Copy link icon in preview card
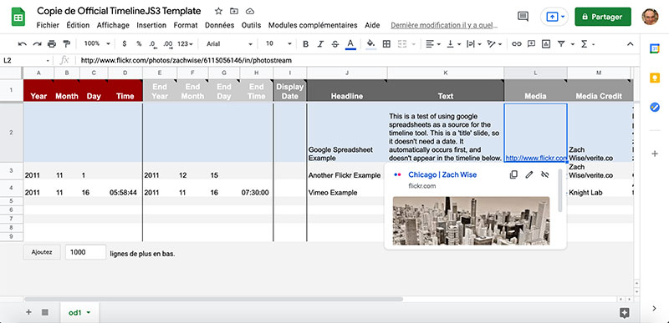The width and height of the screenshot is (669, 323). (514, 175)
